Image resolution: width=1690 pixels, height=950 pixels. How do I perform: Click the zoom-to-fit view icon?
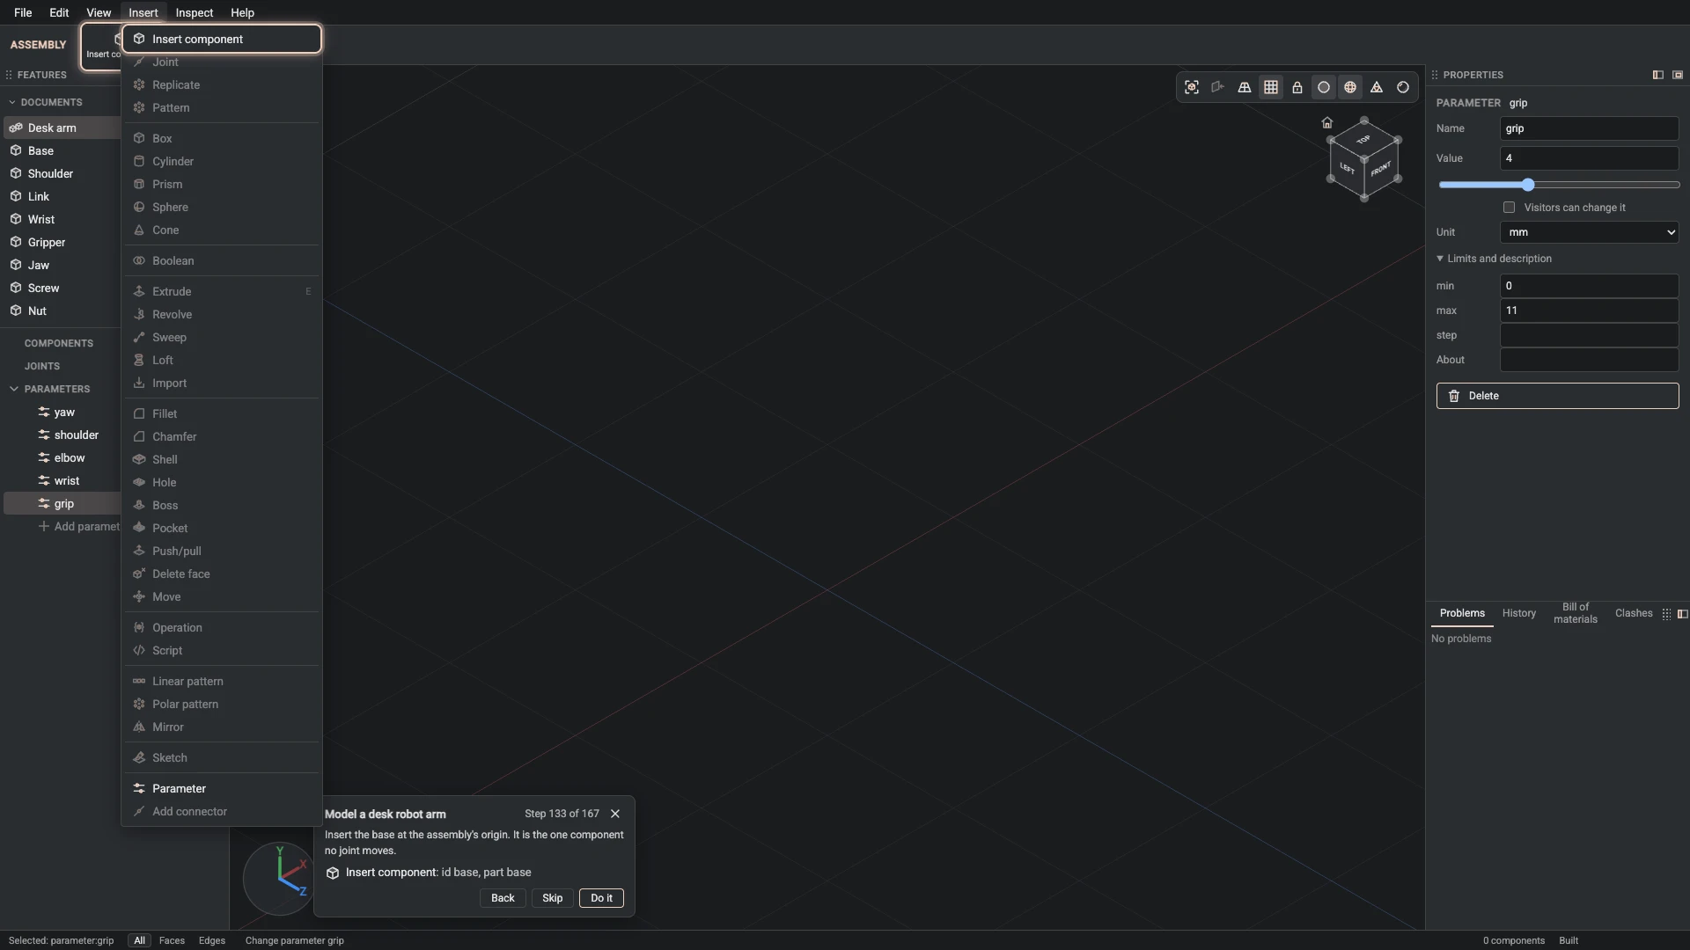pos(1192,87)
